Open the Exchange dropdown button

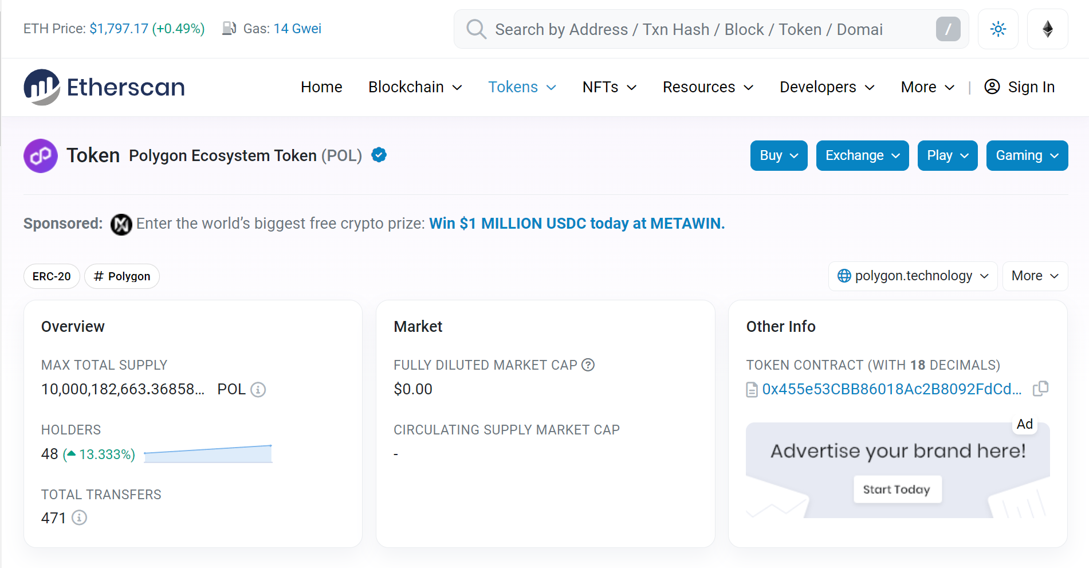pos(863,155)
